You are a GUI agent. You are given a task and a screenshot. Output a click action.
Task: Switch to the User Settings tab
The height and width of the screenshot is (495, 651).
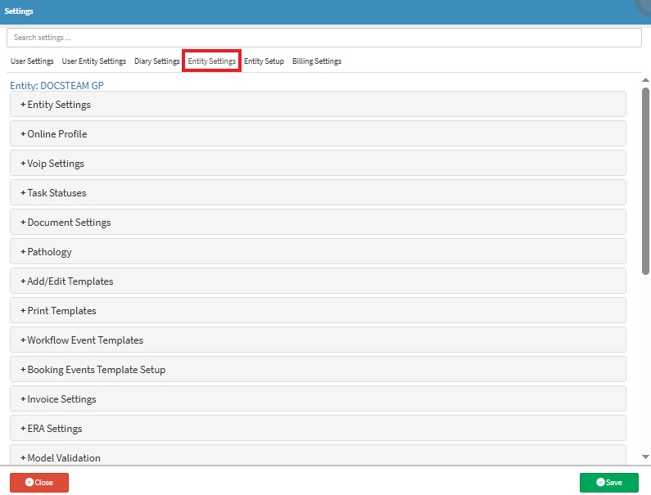pyautogui.click(x=32, y=61)
